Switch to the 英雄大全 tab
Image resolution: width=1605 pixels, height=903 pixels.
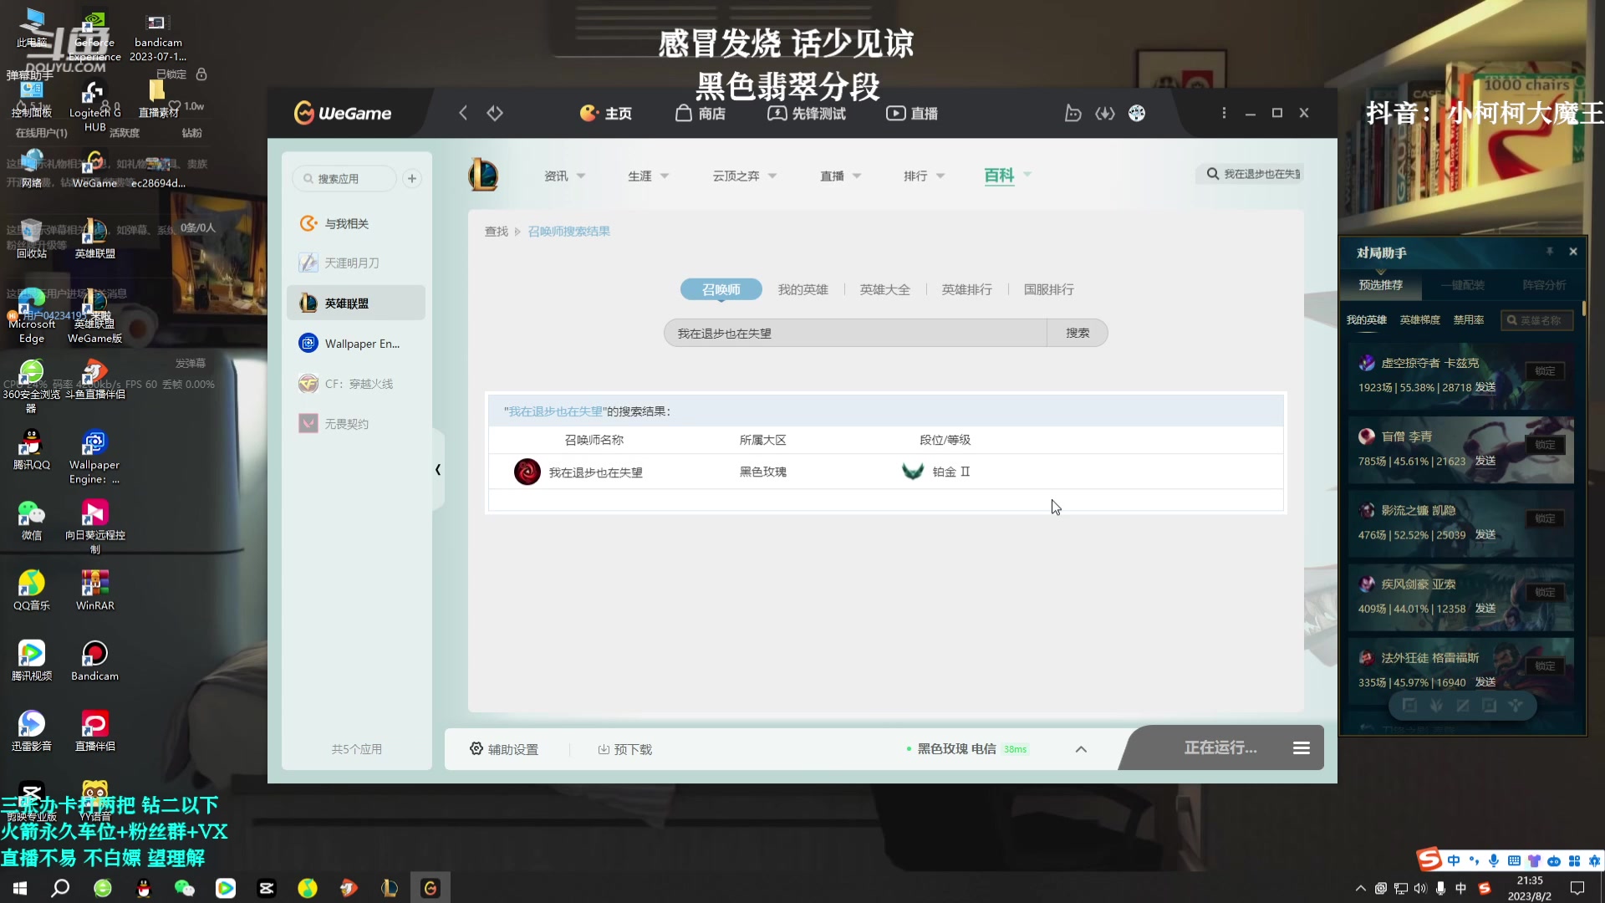click(x=884, y=289)
